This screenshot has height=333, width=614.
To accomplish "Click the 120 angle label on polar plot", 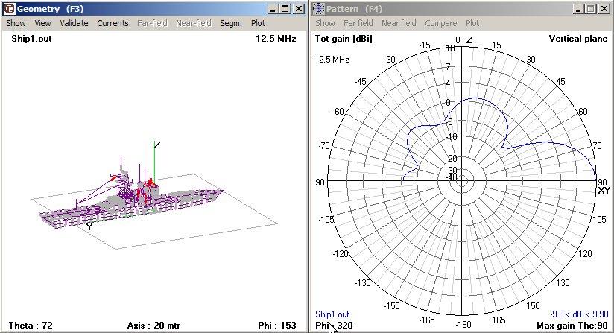I will (x=585, y=253).
